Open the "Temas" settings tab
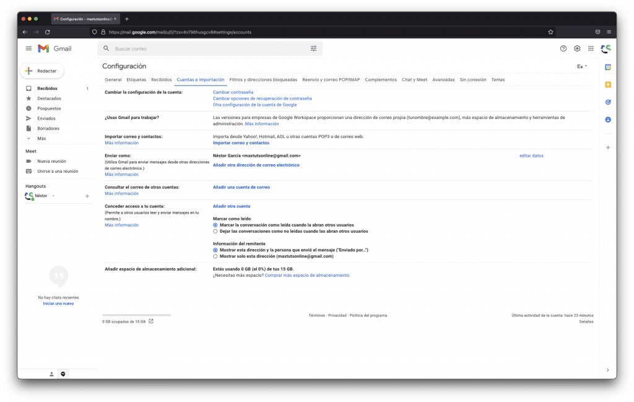 click(x=499, y=79)
